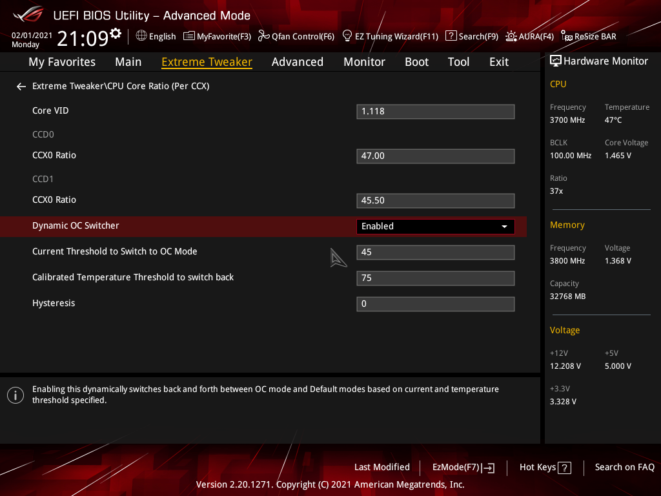Image resolution: width=661 pixels, height=496 pixels.
Task: Open the My Favorites tab
Action: [x=62, y=62]
